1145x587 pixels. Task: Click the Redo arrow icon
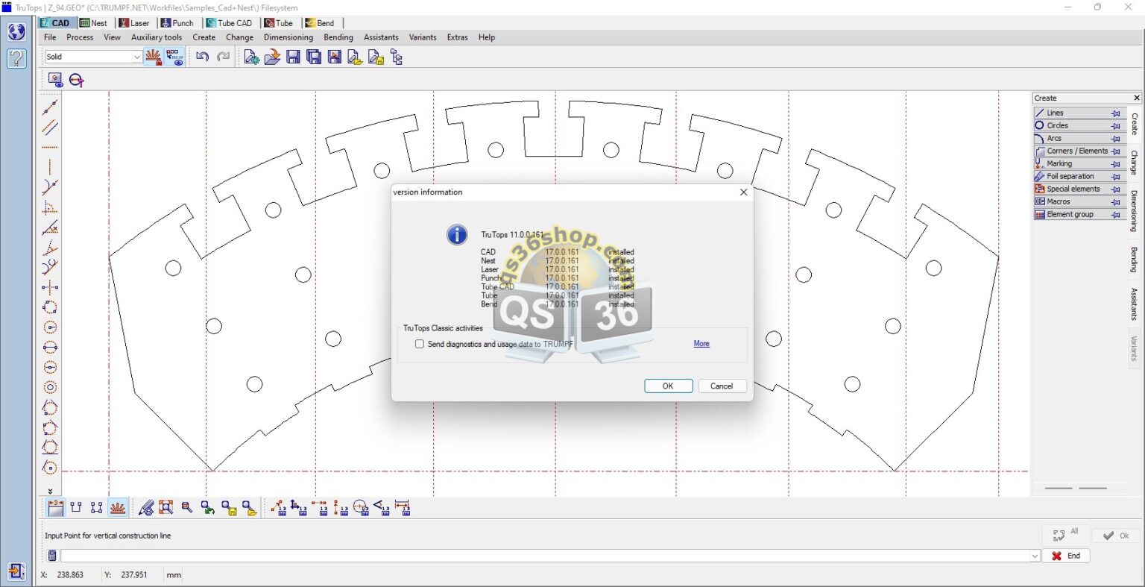click(x=221, y=57)
